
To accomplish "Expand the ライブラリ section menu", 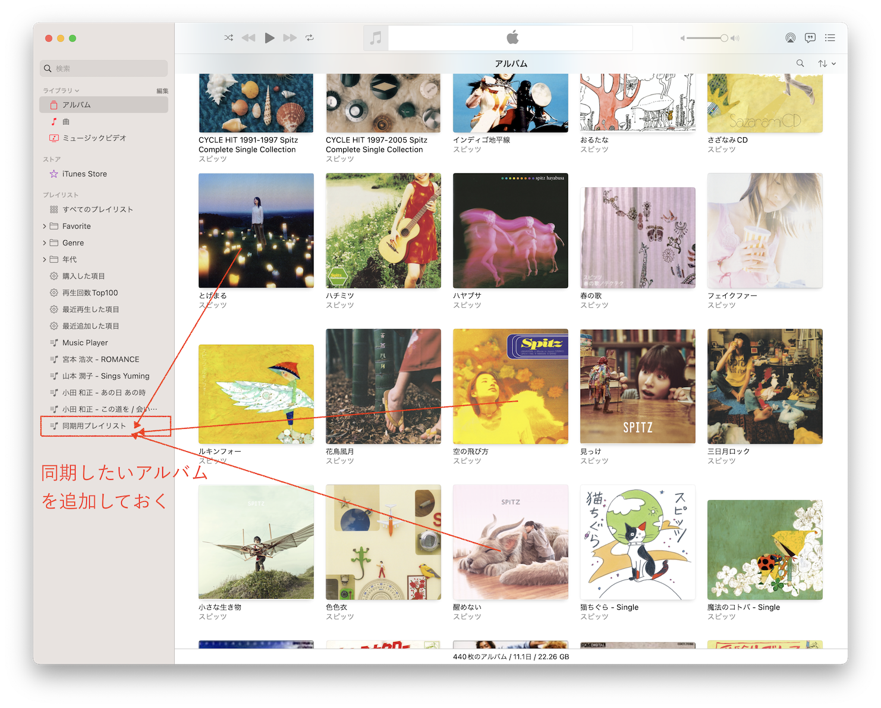I will click(61, 90).
